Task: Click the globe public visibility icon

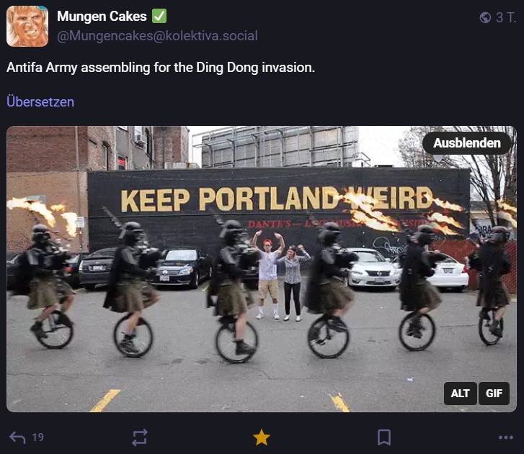Action: (x=485, y=17)
